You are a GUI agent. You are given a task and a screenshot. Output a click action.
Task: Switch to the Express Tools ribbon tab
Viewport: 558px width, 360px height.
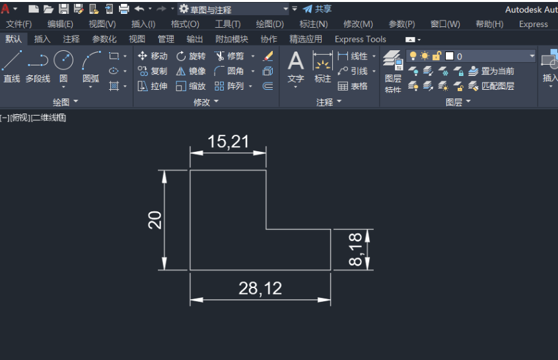[x=360, y=39]
